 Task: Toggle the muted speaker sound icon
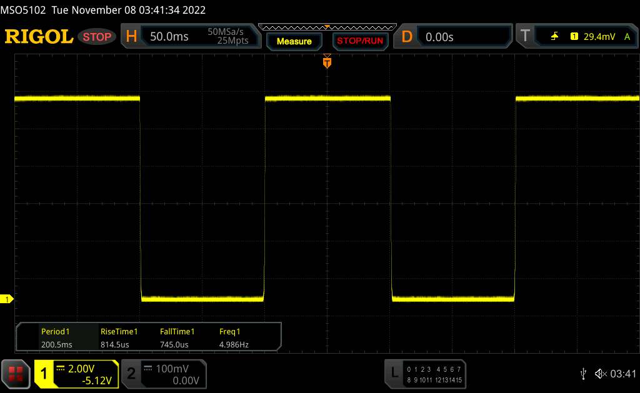(x=601, y=374)
